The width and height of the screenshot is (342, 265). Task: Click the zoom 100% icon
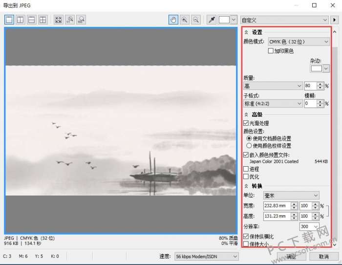point(81,20)
